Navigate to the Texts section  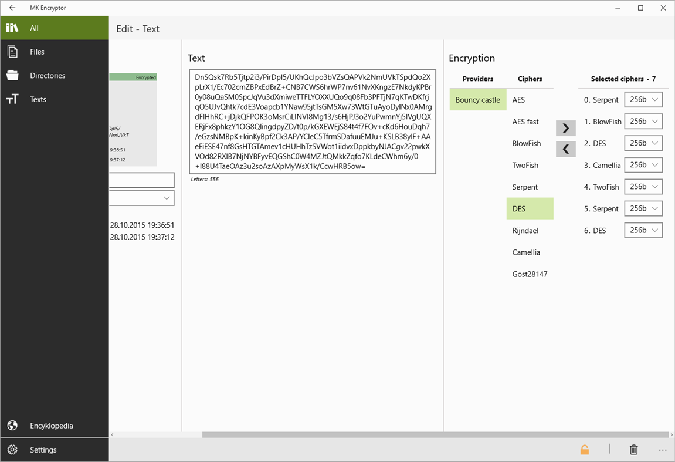38,99
